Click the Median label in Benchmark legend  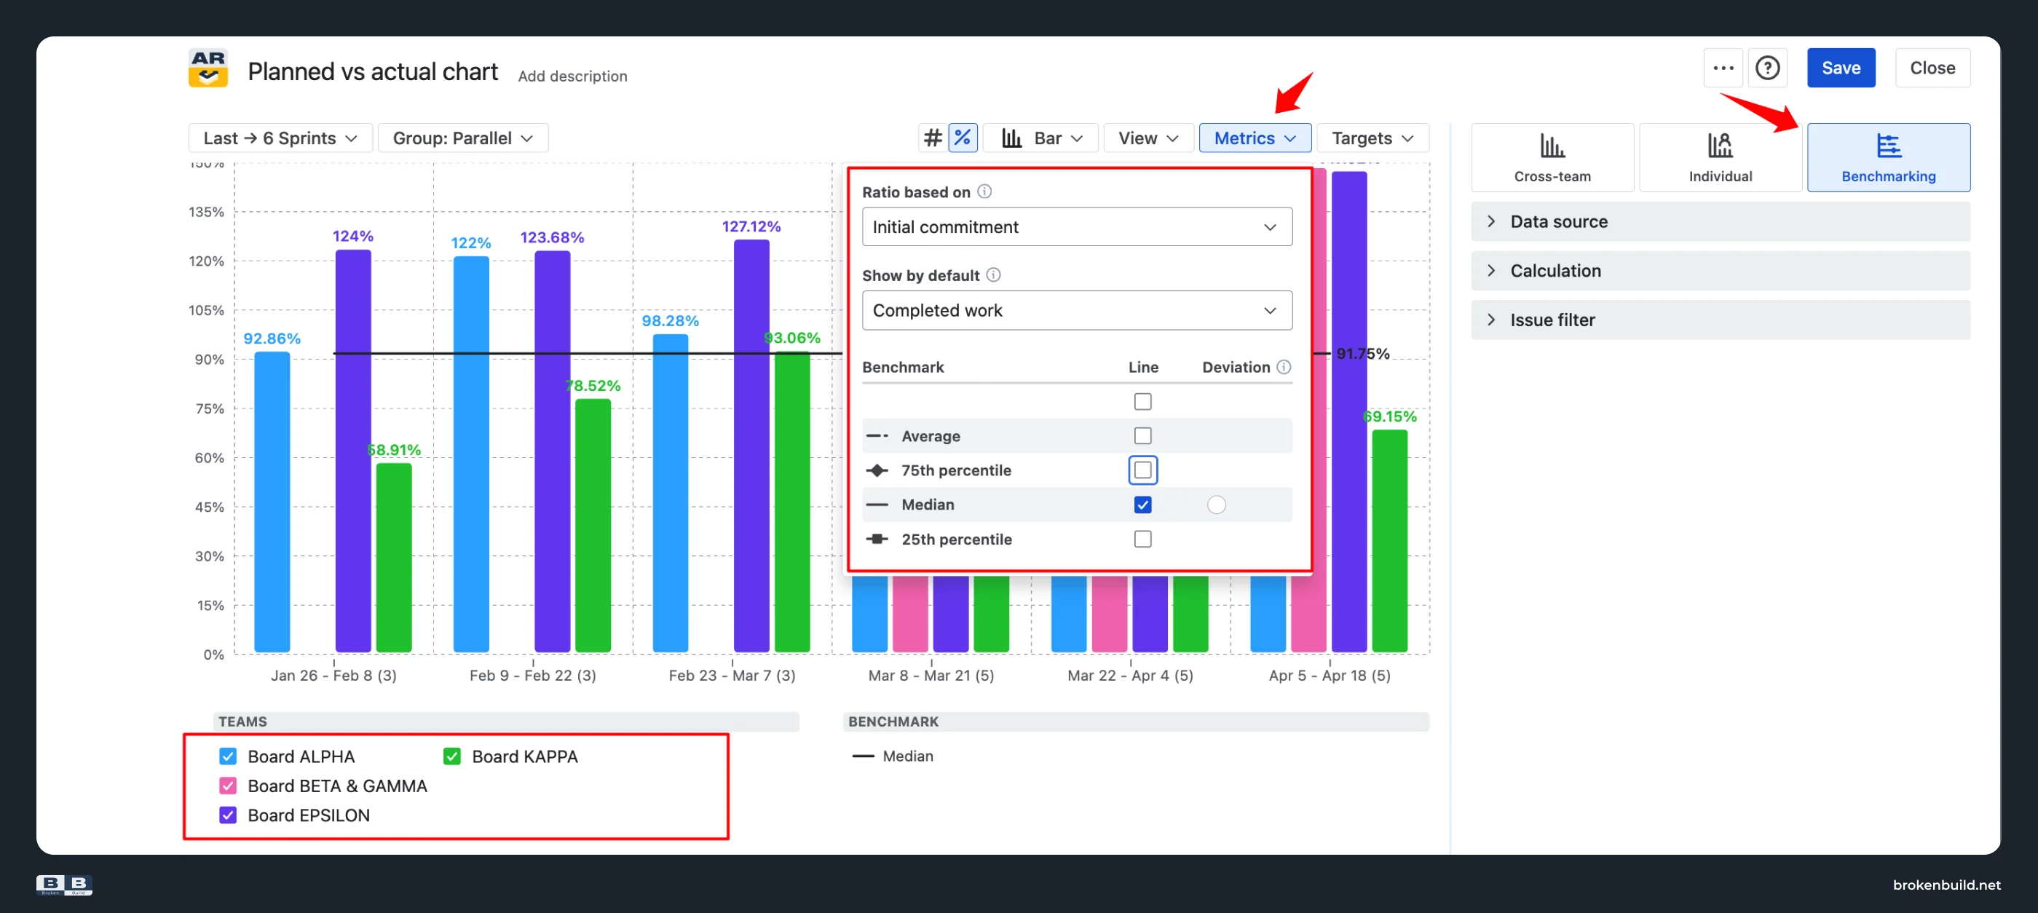click(907, 756)
